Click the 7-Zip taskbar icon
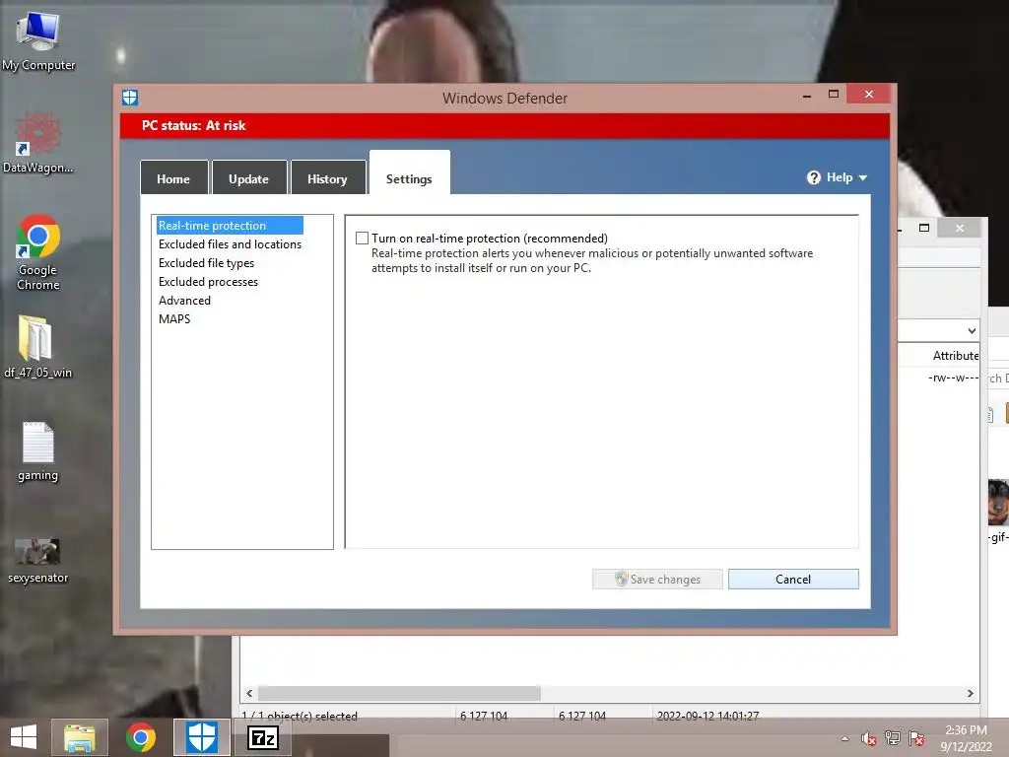 [x=262, y=737]
